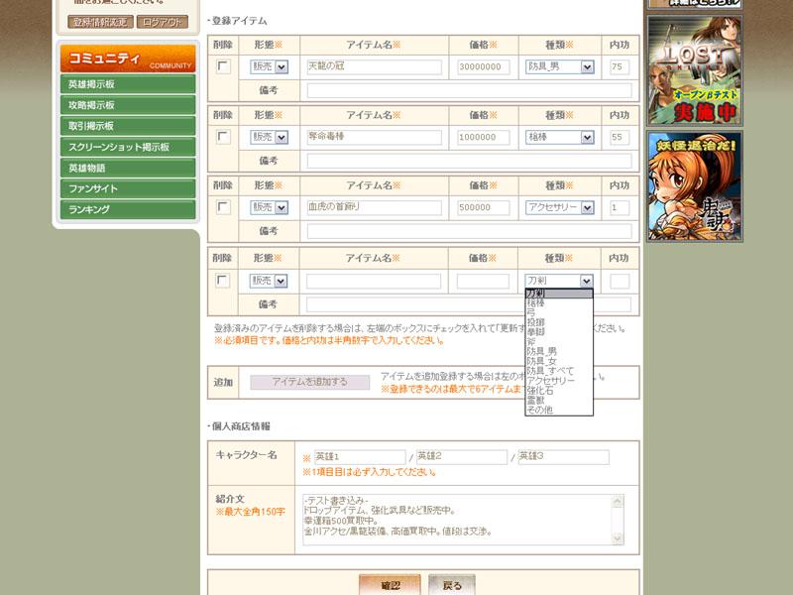Pick その他 from the dropdown list
The width and height of the screenshot is (793, 595).
[540, 411]
